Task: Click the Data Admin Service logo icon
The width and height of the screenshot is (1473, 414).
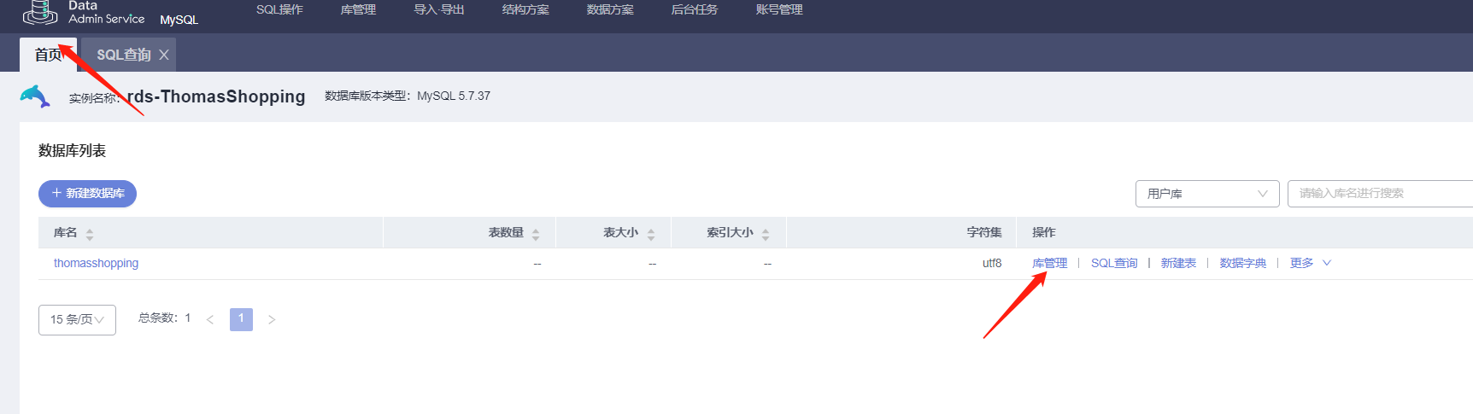Action: tap(39, 12)
